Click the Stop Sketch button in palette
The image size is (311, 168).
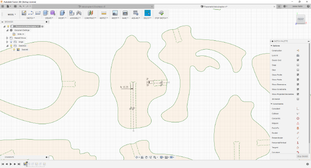tap(303, 156)
